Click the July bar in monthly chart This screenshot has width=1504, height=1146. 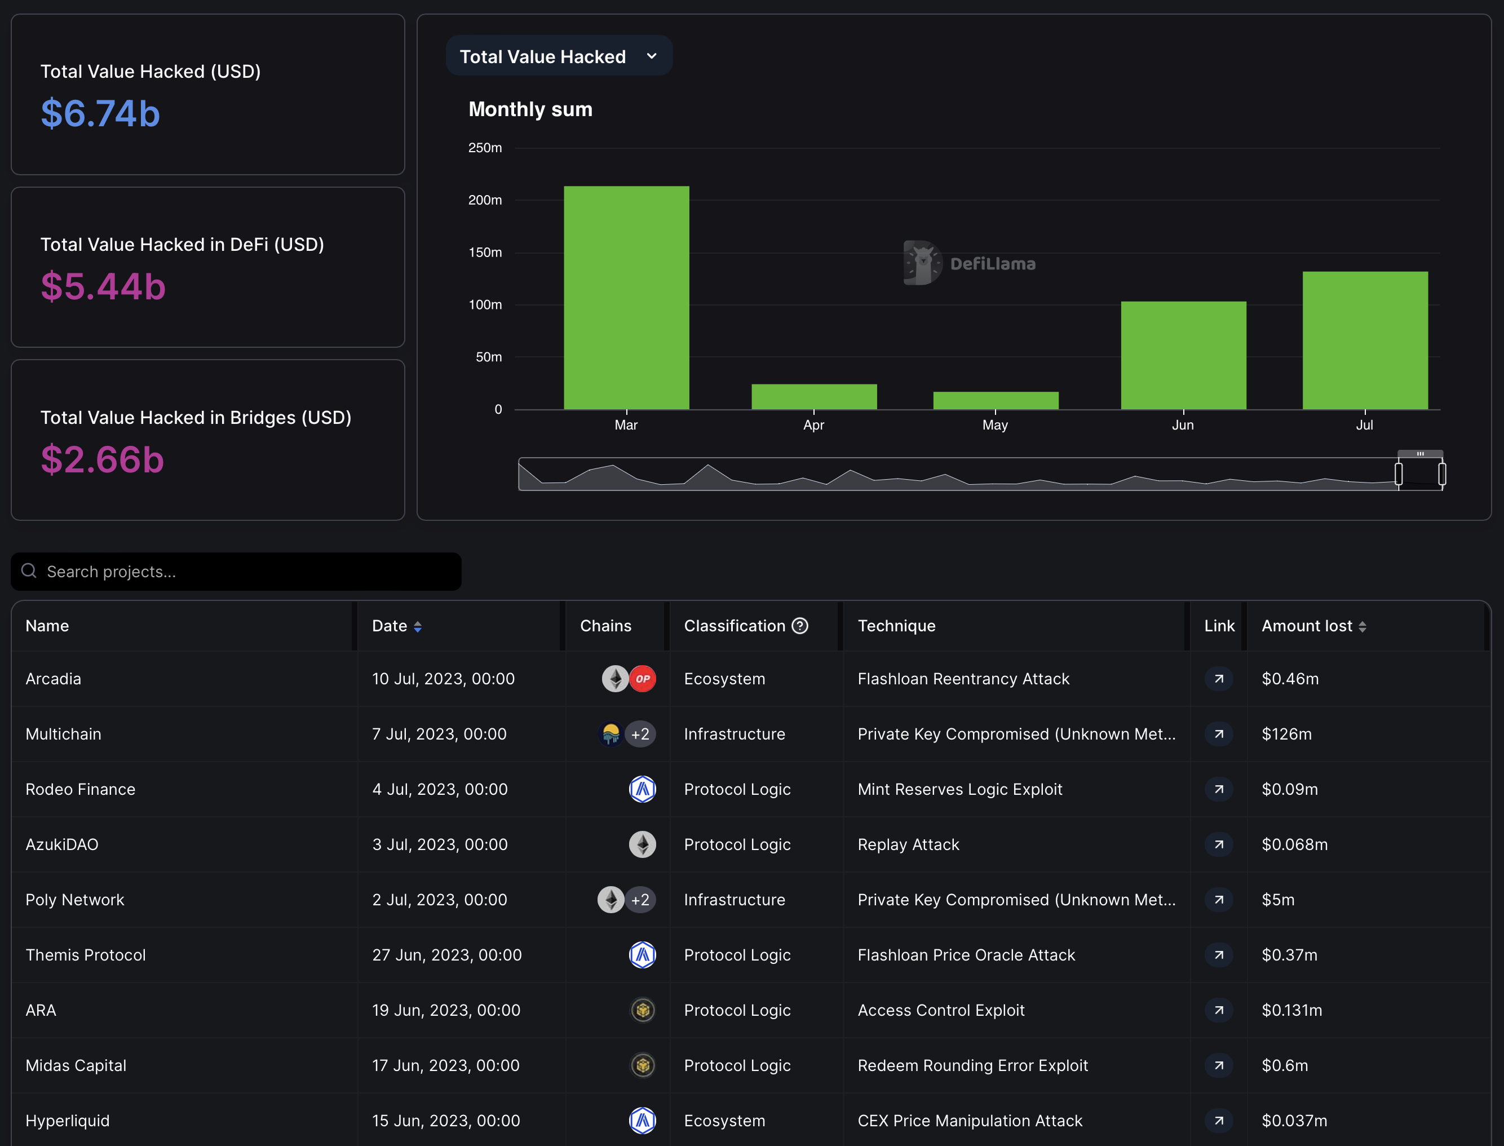point(1365,340)
